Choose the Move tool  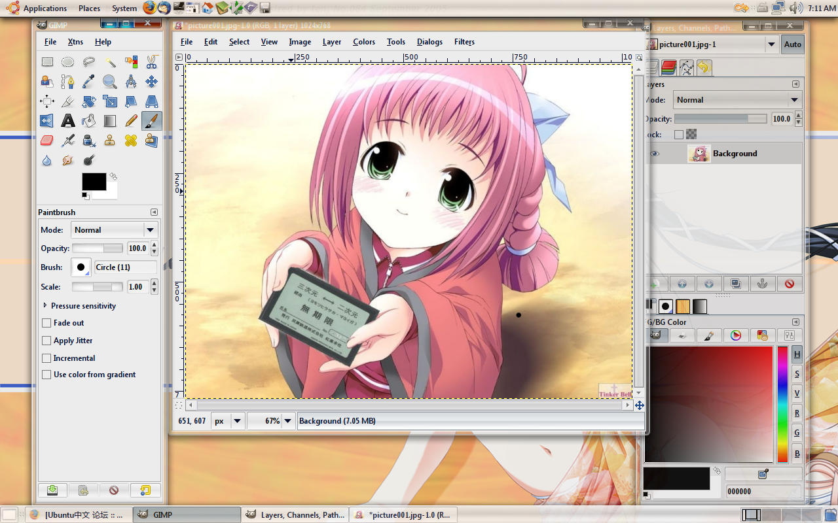[151, 82]
